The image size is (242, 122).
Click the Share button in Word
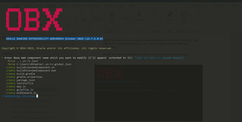pyautogui.click(x=234, y=5)
